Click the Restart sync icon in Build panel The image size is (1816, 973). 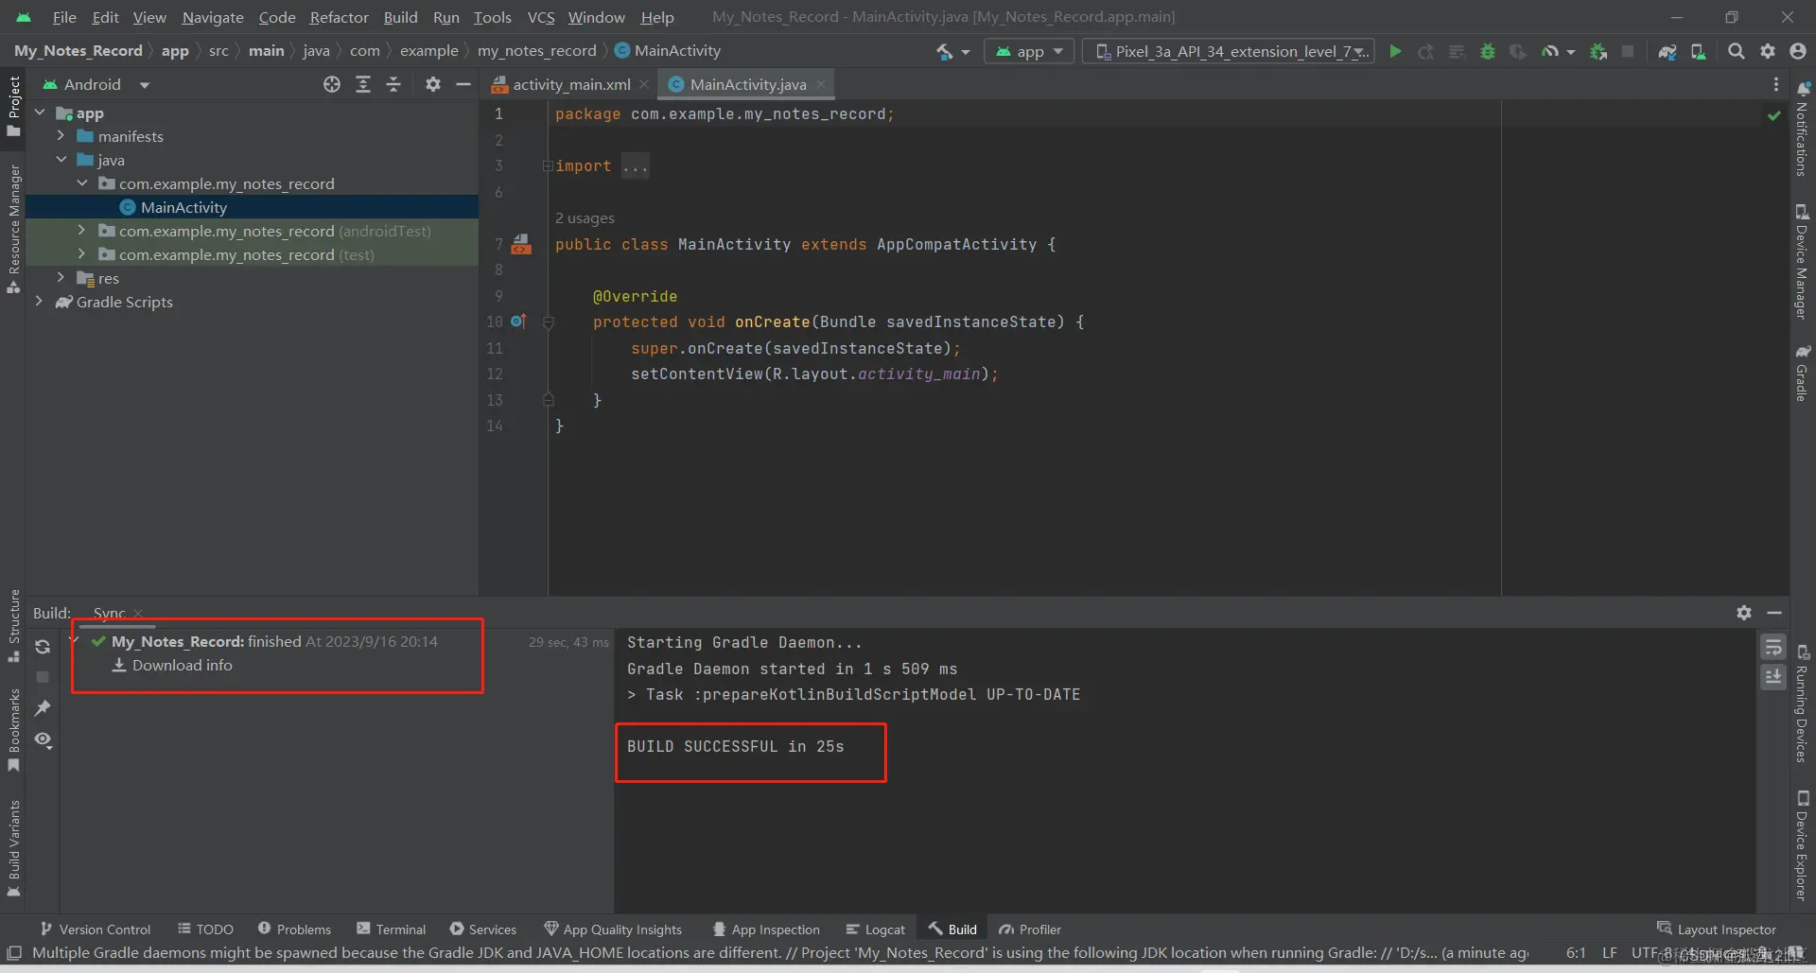43,647
